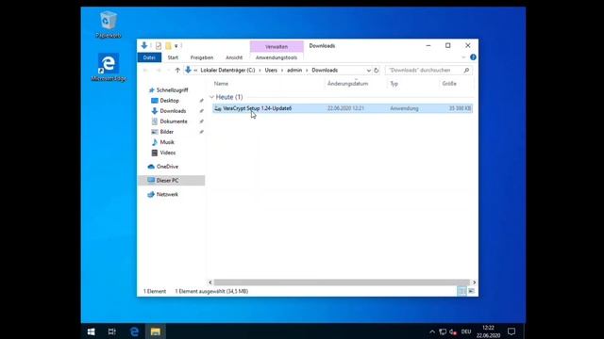604x339 pixels.
Task: Switch to the Freigeben ribbon tab
Action: click(202, 57)
